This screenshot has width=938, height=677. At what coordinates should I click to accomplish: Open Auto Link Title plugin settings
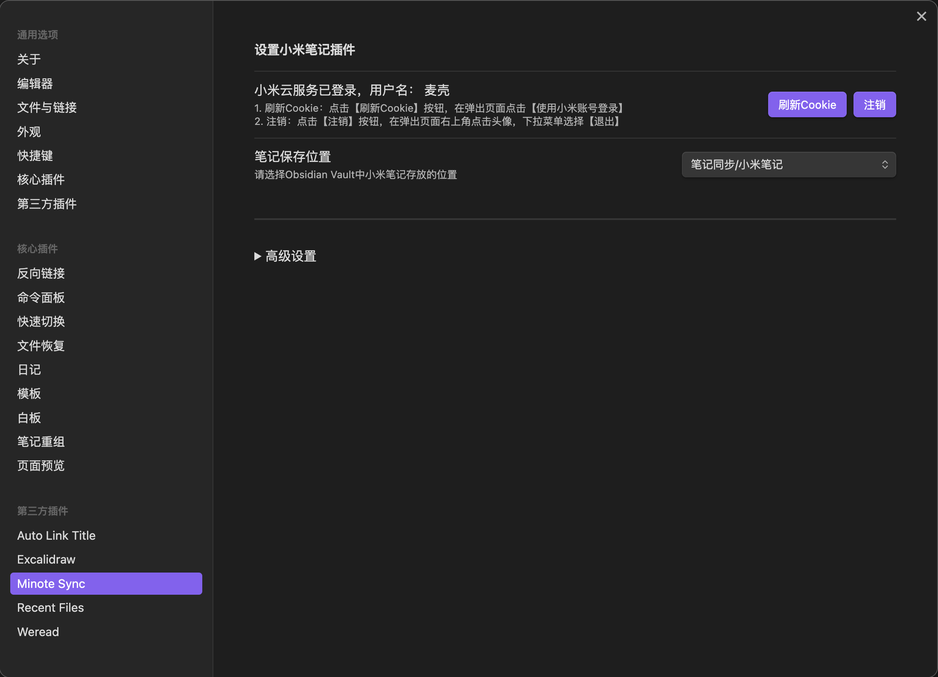pyautogui.click(x=56, y=535)
